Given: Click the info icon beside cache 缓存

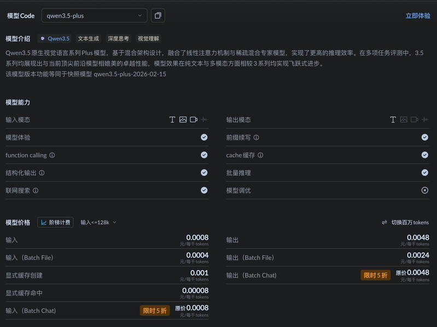Looking at the screenshot, I should (260, 156).
